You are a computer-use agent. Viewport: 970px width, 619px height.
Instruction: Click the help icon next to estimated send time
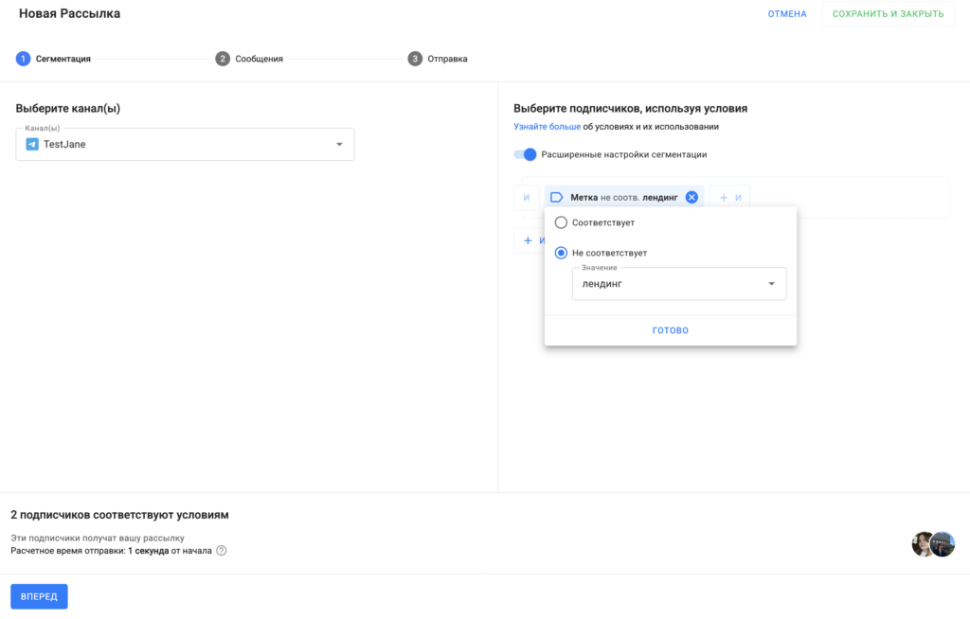(222, 551)
